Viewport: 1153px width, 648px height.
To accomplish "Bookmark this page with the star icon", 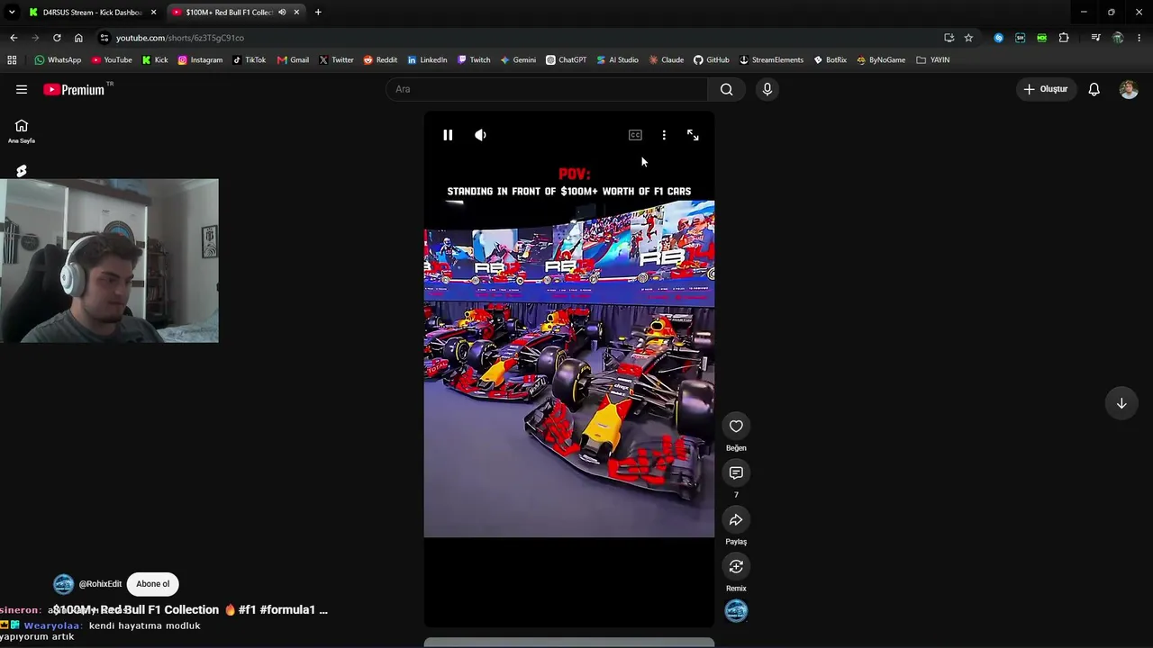I will (x=968, y=38).
